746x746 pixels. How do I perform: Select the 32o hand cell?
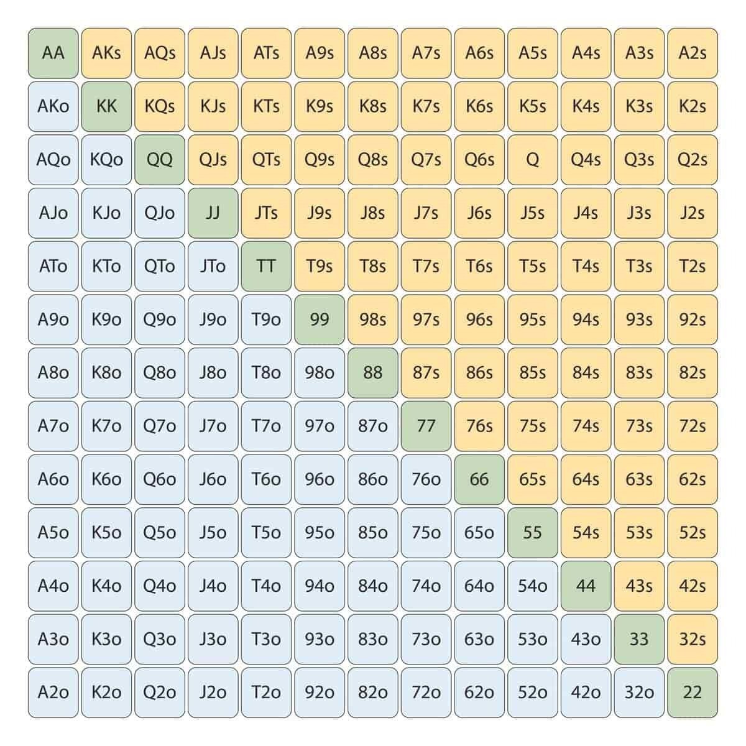[x=639, y=692]
